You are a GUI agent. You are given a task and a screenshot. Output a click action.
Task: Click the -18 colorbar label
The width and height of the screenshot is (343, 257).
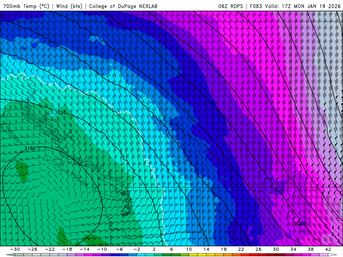pyautogui.click(x=67, y=249)
